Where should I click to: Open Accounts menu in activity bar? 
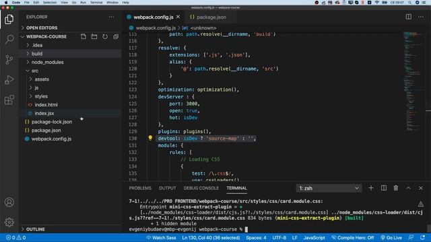pos(9,202)
